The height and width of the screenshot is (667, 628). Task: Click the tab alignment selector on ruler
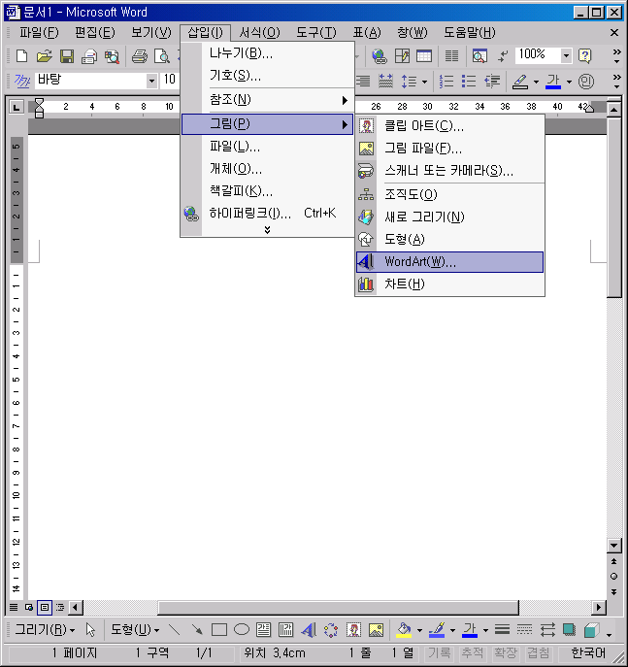tap(17, 107)
